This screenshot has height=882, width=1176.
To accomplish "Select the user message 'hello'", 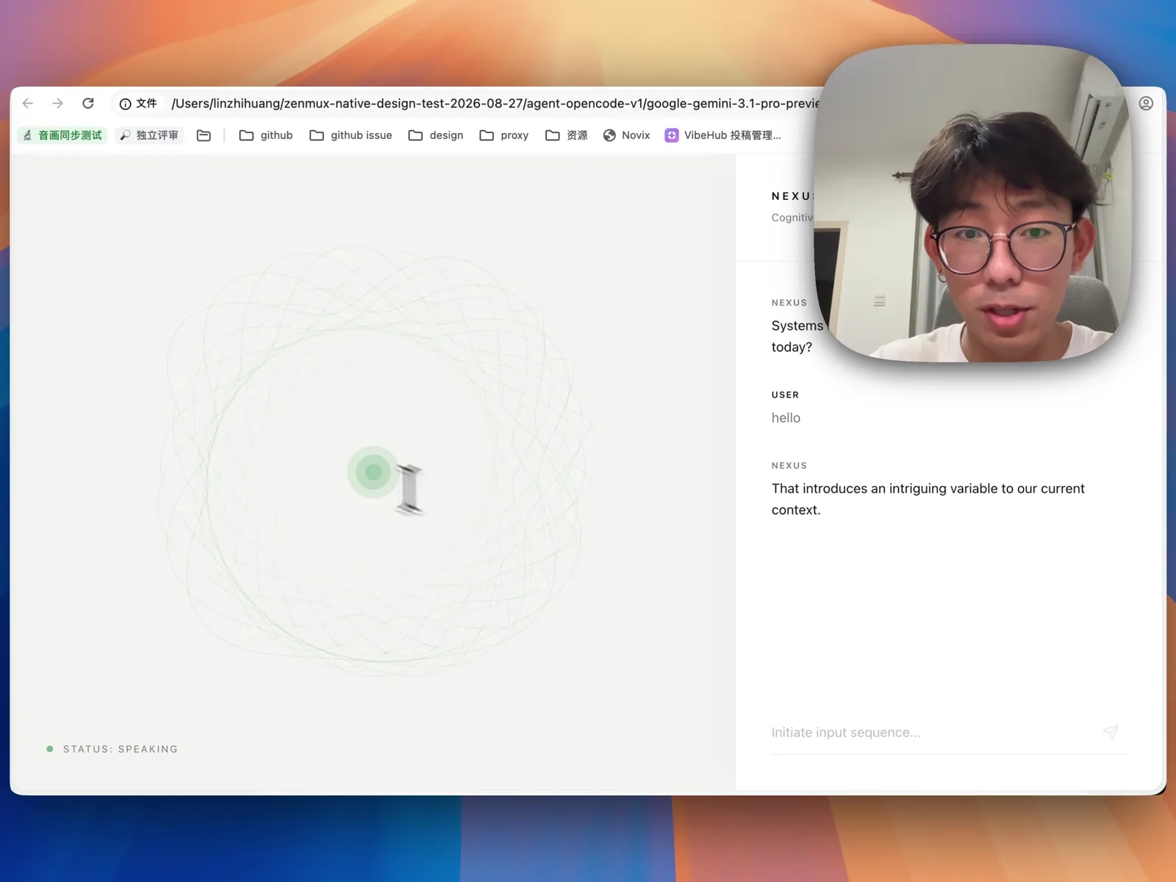I will [x=786, y=417].
